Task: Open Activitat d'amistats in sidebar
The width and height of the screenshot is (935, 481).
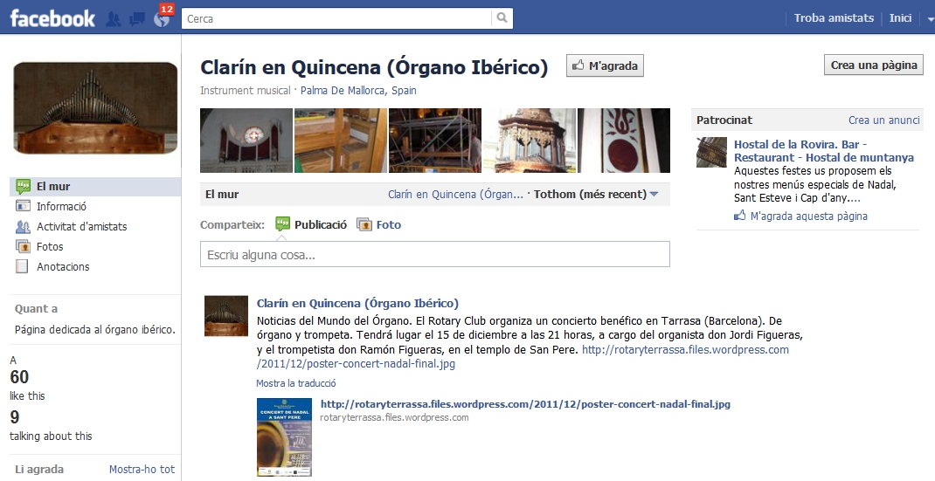Action: point(81,226)
